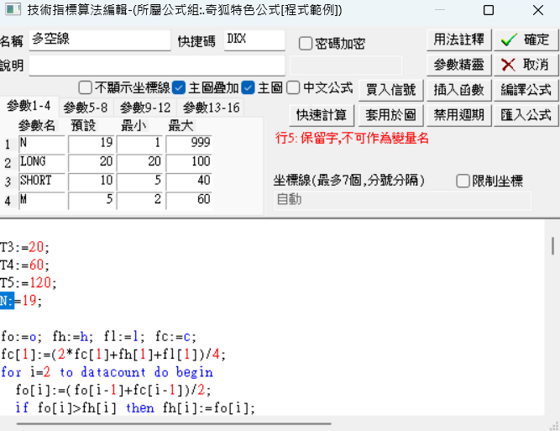
Task: Click maximum value 999 for parameter N
Action: (189, 143)
